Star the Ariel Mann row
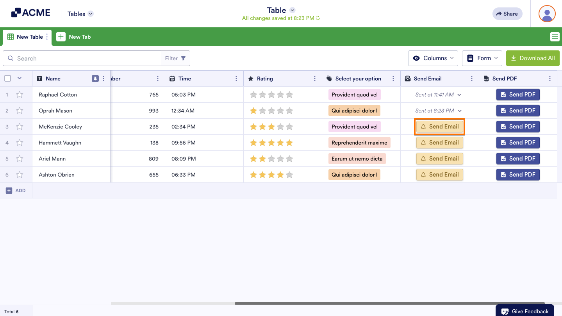 tap(20, 159)
